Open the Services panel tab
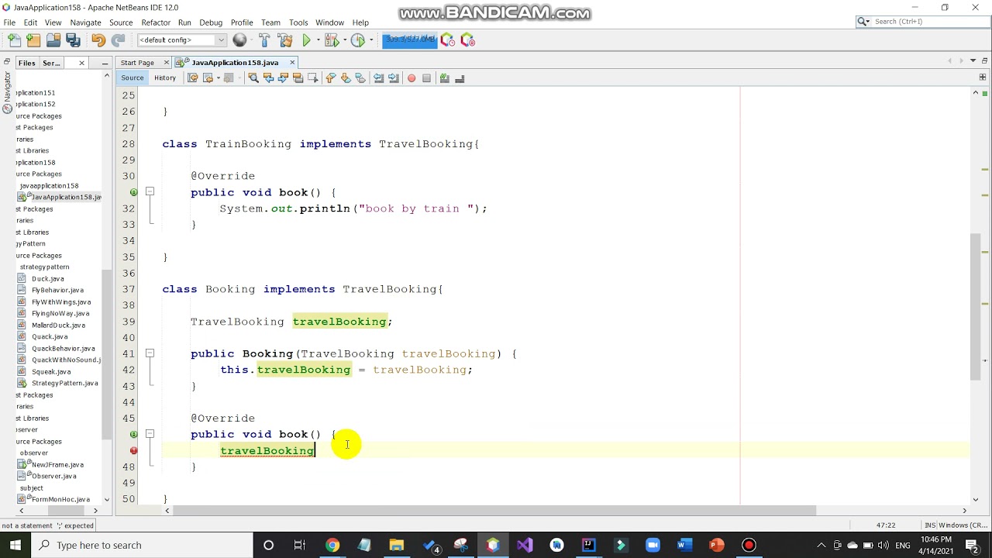Image resolution: width=992 pixels, height=558 pixels. coord(51,63)
